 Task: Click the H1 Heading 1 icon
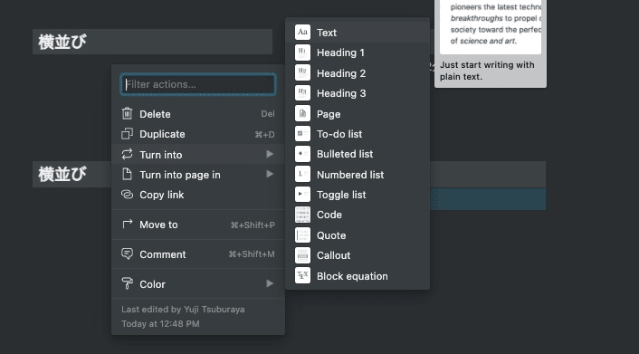click(302, 53)
